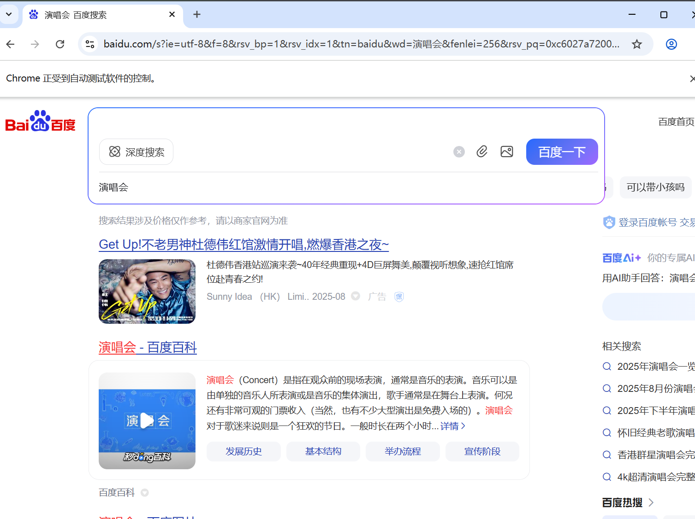Open the 详情 link with chevron

[x=453, y=426]
